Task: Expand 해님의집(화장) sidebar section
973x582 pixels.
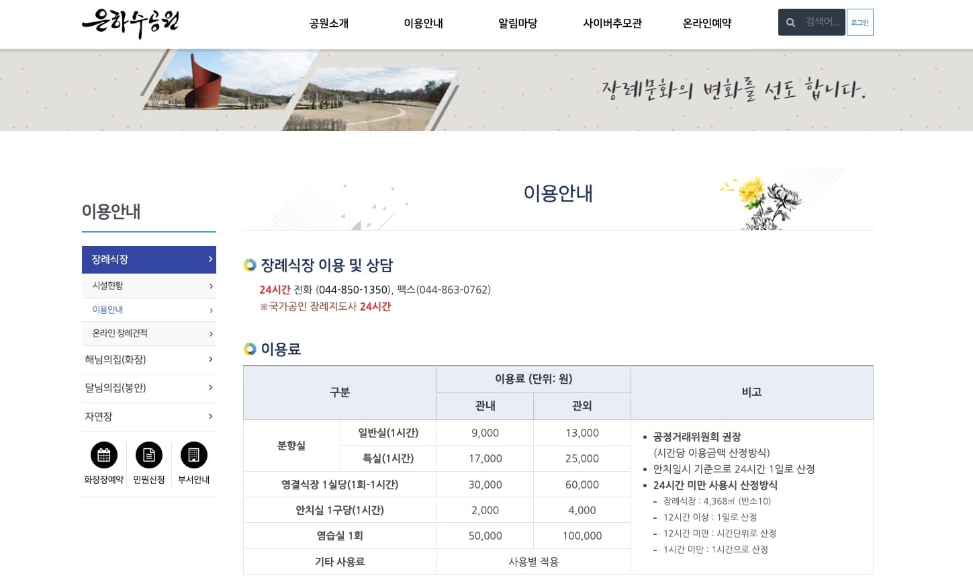Action: tap(148, 360)
